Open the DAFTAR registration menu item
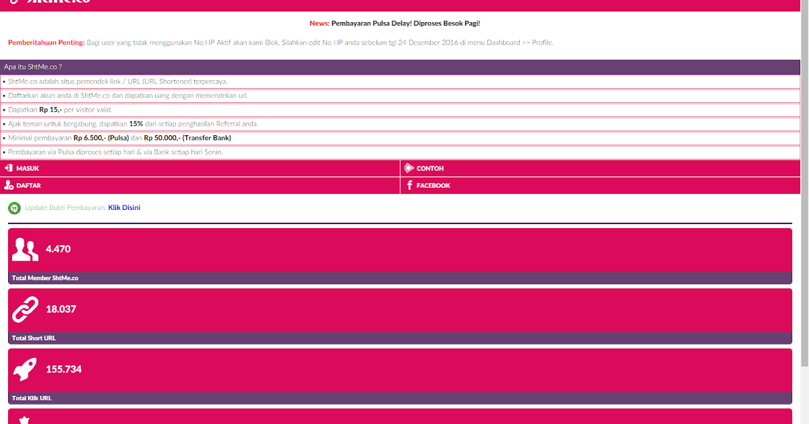This screenshot has height=424, width=809. pos(200,185)
